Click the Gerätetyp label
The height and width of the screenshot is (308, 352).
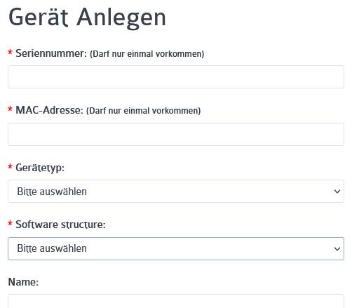[40, 168]
